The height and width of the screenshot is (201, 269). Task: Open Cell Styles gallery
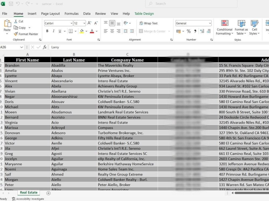pos(254,27)
